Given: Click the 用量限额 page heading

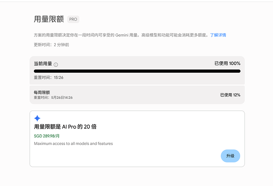Looking at the screenshot, I should pos(49,19).
